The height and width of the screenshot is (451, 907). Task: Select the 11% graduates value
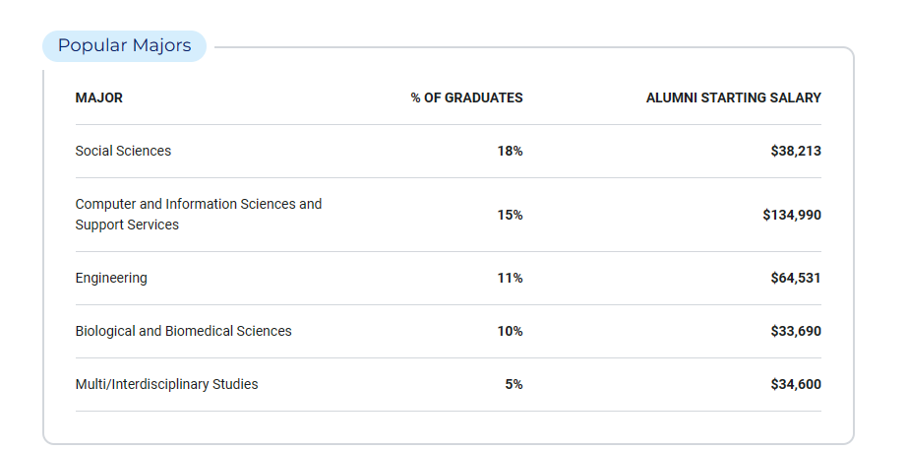511,278
